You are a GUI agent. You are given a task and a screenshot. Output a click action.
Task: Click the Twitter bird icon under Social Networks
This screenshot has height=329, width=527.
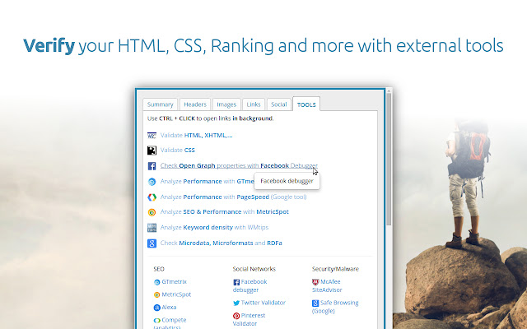[236, 303]
